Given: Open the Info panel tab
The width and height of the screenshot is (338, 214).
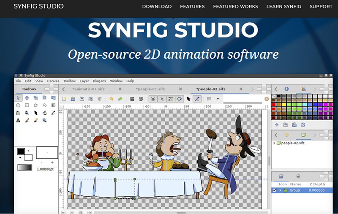Looking at the screenshot, I should point(286,89).
